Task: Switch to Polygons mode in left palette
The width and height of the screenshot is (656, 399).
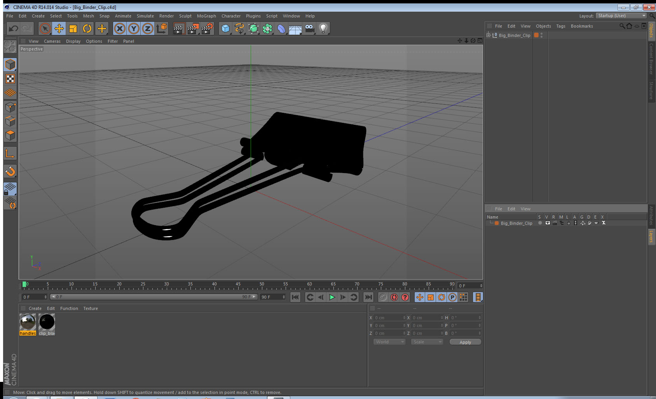Action: point(10,135)
